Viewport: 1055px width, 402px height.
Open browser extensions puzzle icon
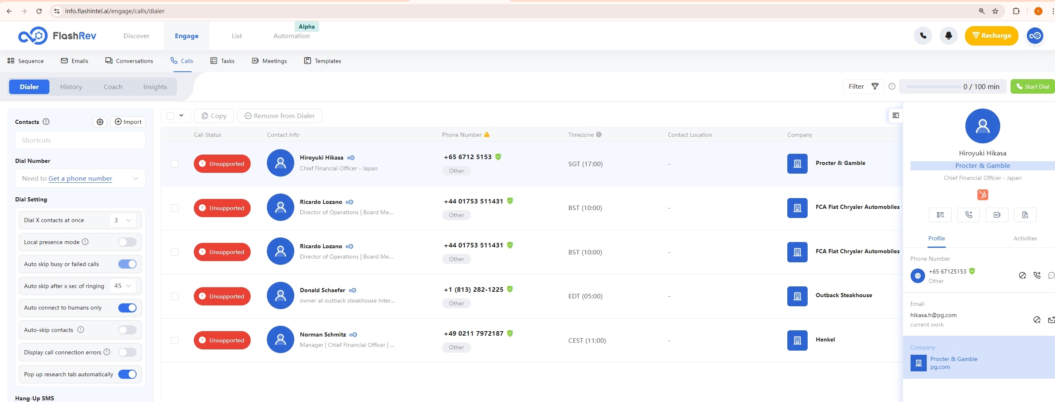1016,11
